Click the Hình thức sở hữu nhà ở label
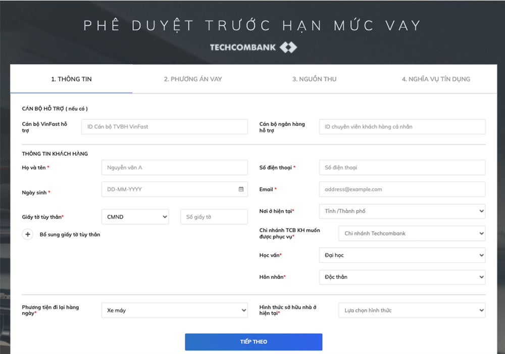Image resolution: width=505 pixels, height=354 pixels. pyautogui.click(x=288, y=310)
